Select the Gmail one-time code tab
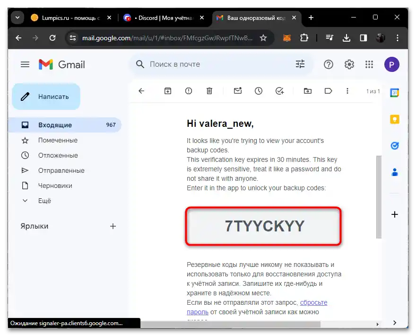 [x=256, y=18]
